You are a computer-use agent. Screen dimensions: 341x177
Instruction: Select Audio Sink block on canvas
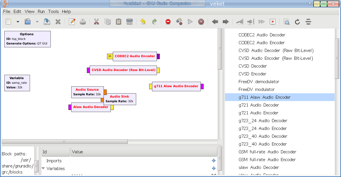[120, 99]
